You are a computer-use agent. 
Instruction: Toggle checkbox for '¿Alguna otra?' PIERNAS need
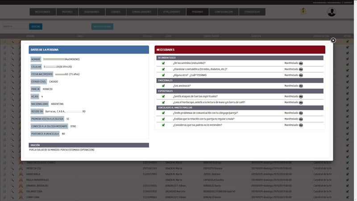[163, 75]
